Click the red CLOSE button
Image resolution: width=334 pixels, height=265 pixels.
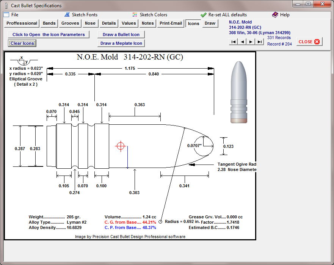click(x=309, y=42)
